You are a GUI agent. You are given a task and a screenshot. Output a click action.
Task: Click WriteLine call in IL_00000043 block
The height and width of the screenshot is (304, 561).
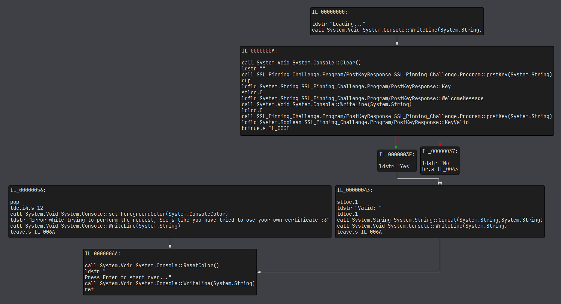422,226
